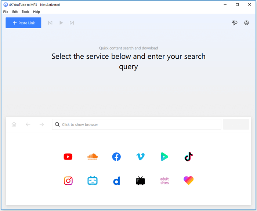This screenshot has height=211, width=257.
Task: Open the Instagram service
Action: click(x=68, y=181)
